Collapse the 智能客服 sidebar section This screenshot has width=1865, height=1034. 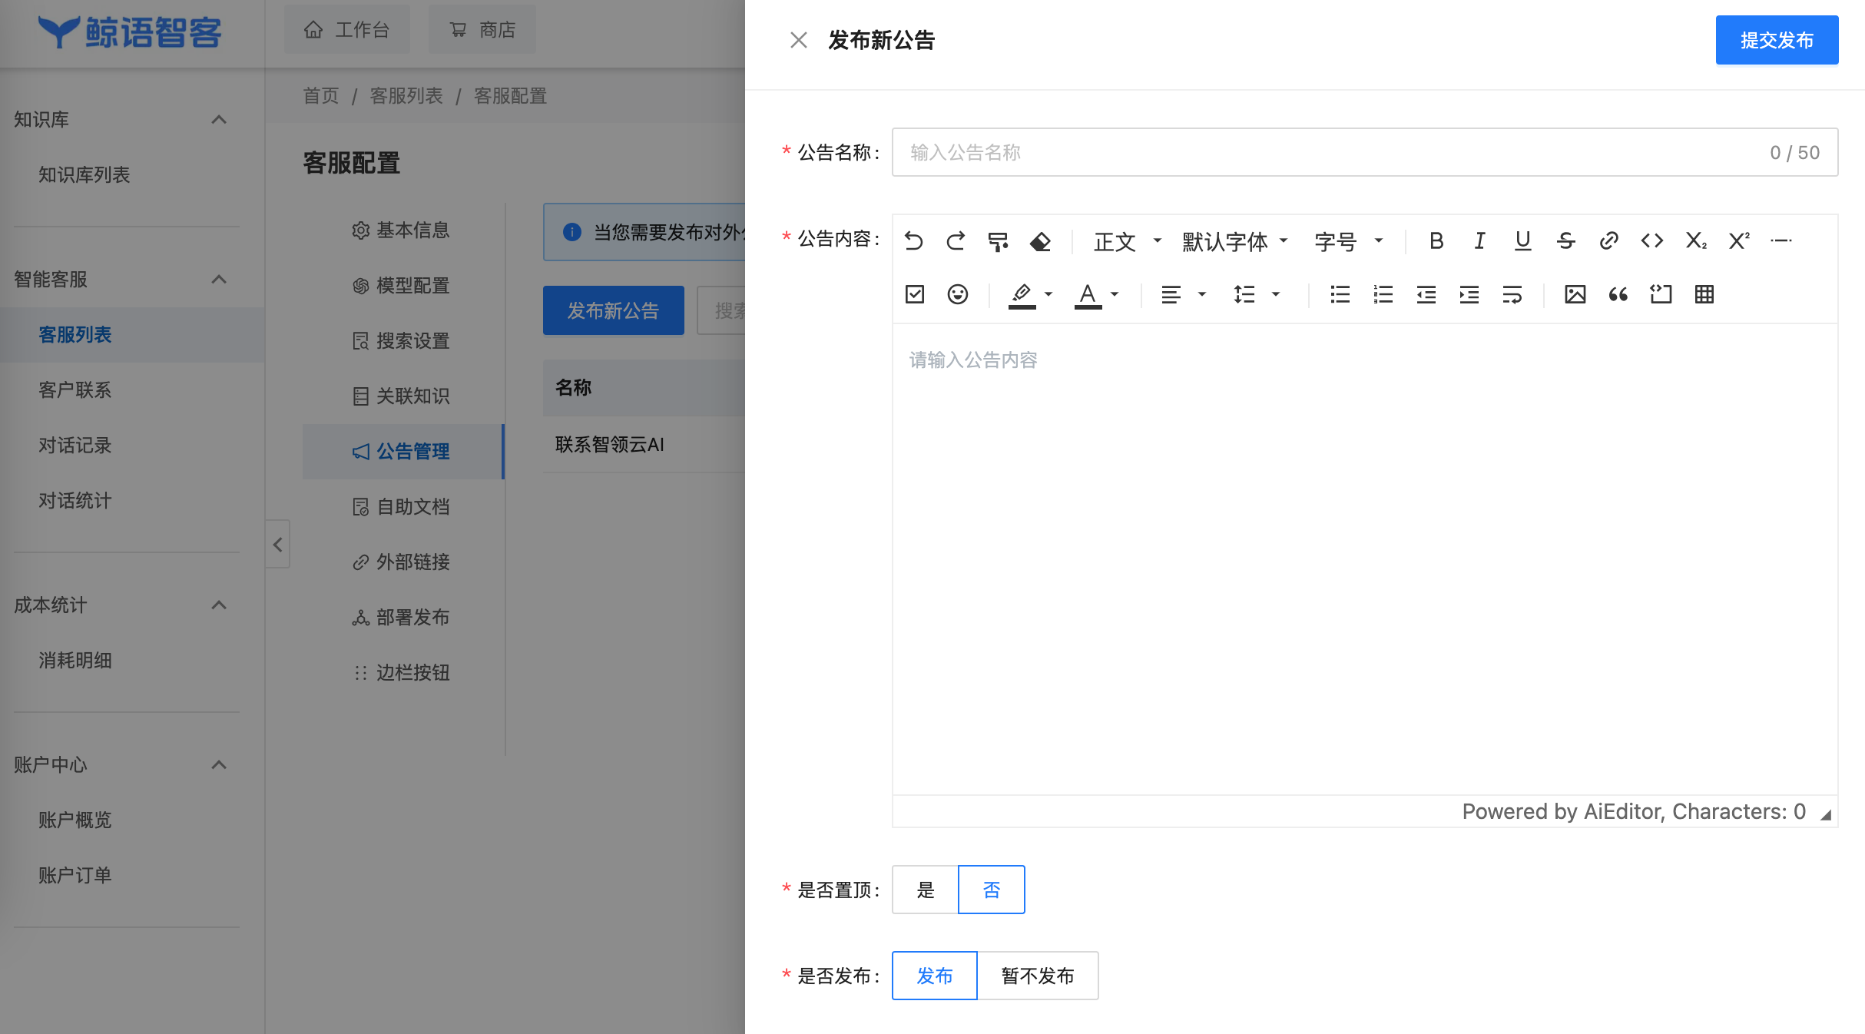click(x=219, y=280)
